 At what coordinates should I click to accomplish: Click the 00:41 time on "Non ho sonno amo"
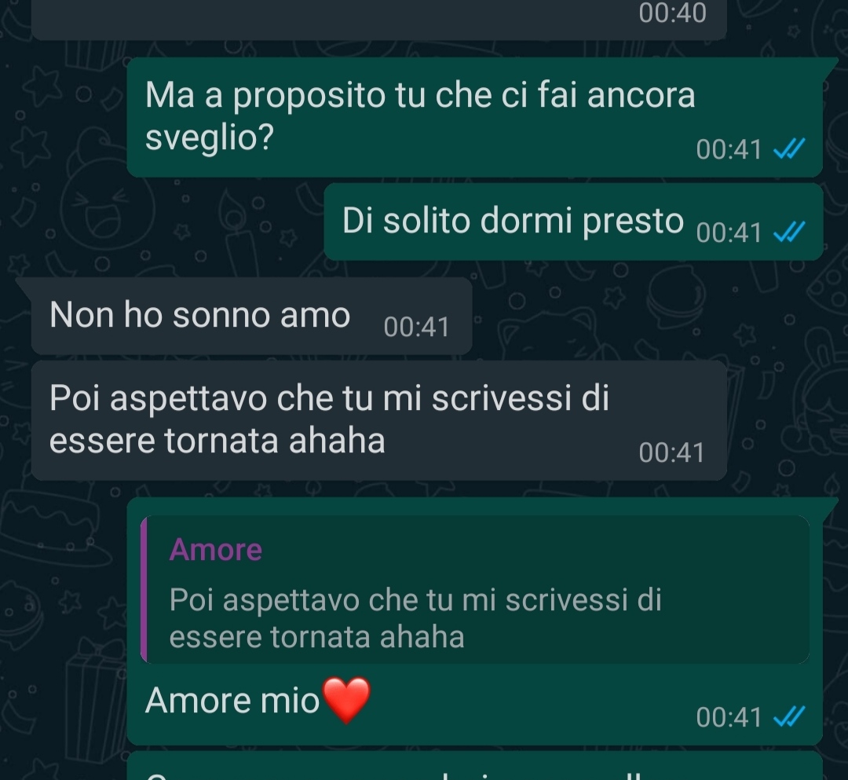click(x=416, y=327)
